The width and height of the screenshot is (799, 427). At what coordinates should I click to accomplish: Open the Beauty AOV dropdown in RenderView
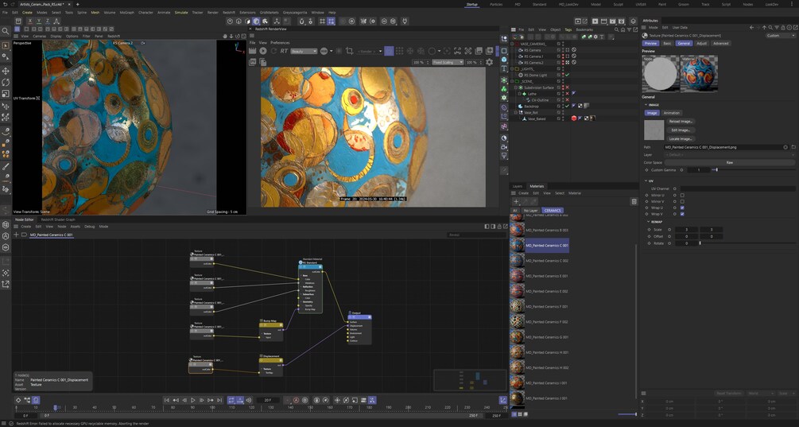tap(304, 51)
